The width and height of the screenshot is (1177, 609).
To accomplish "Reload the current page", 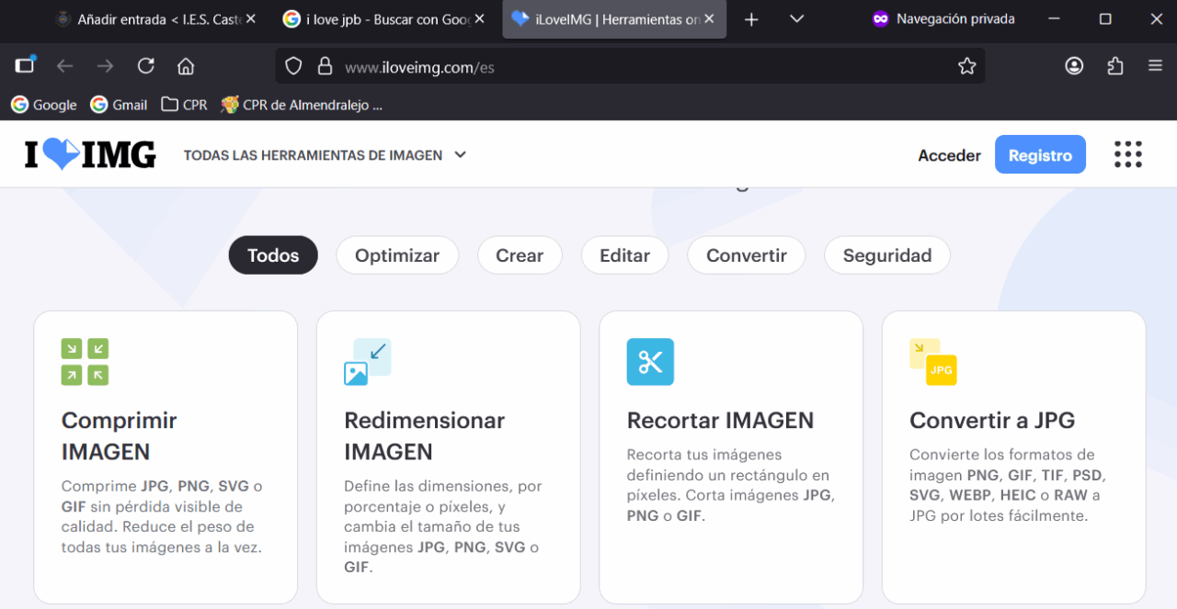I will [x=145, y=66].
